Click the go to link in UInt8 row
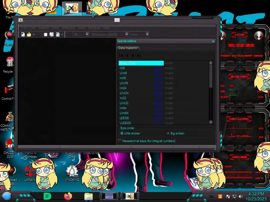This screenshot has height=202, width=270. (x=158, y=73)
